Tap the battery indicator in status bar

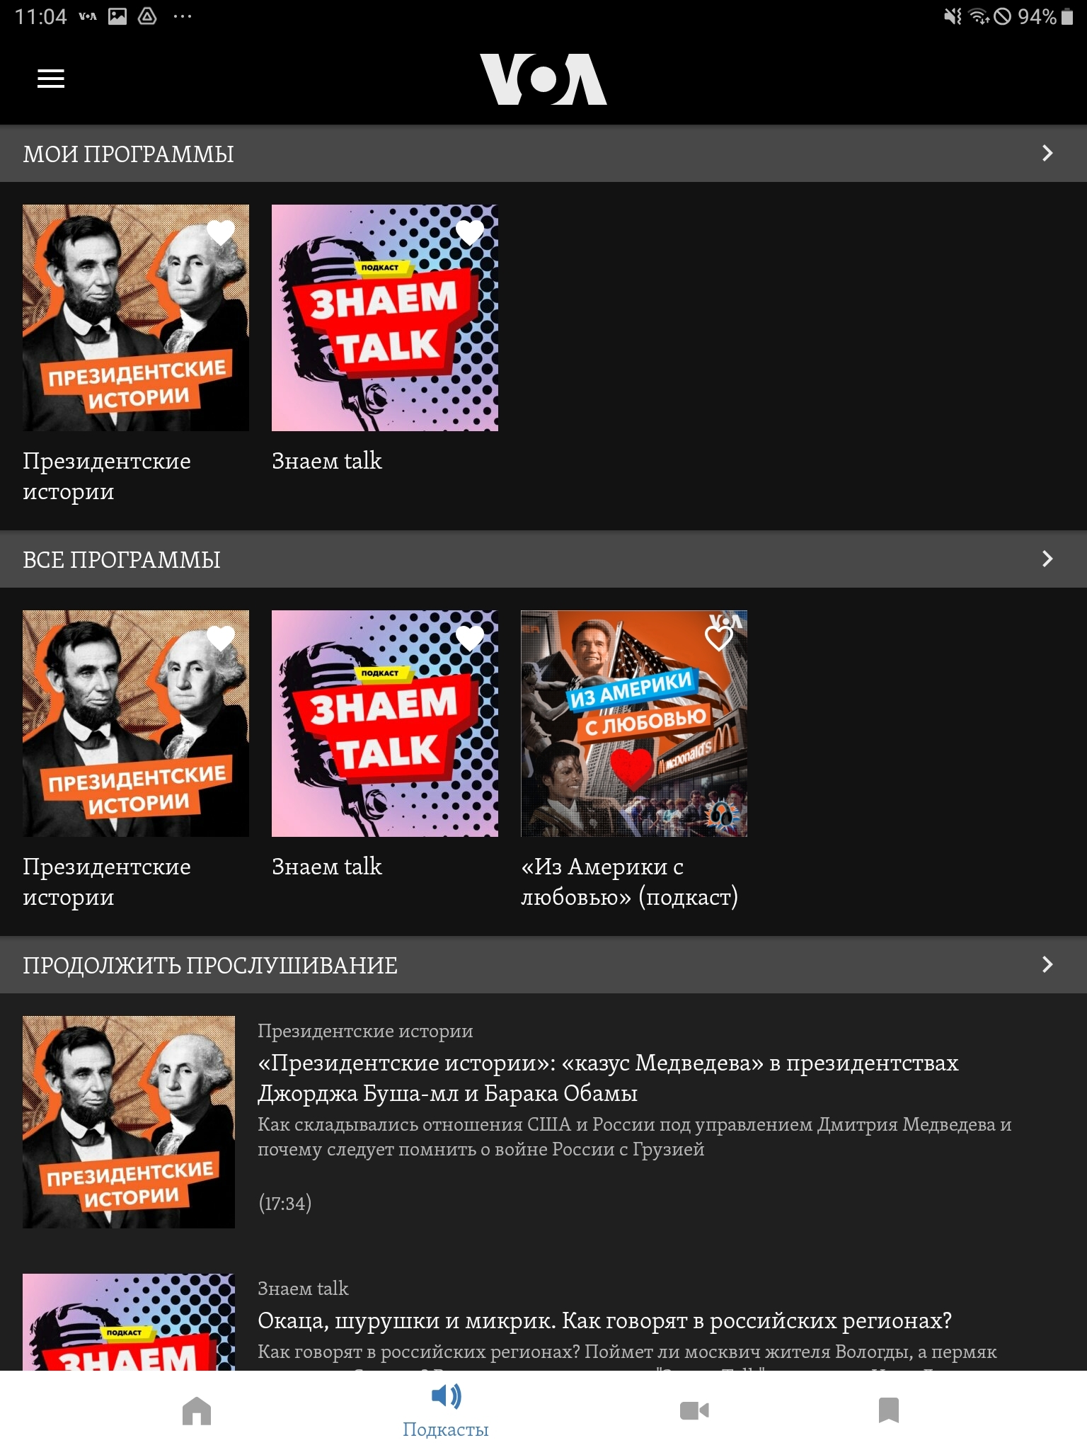click(1067, 16)
